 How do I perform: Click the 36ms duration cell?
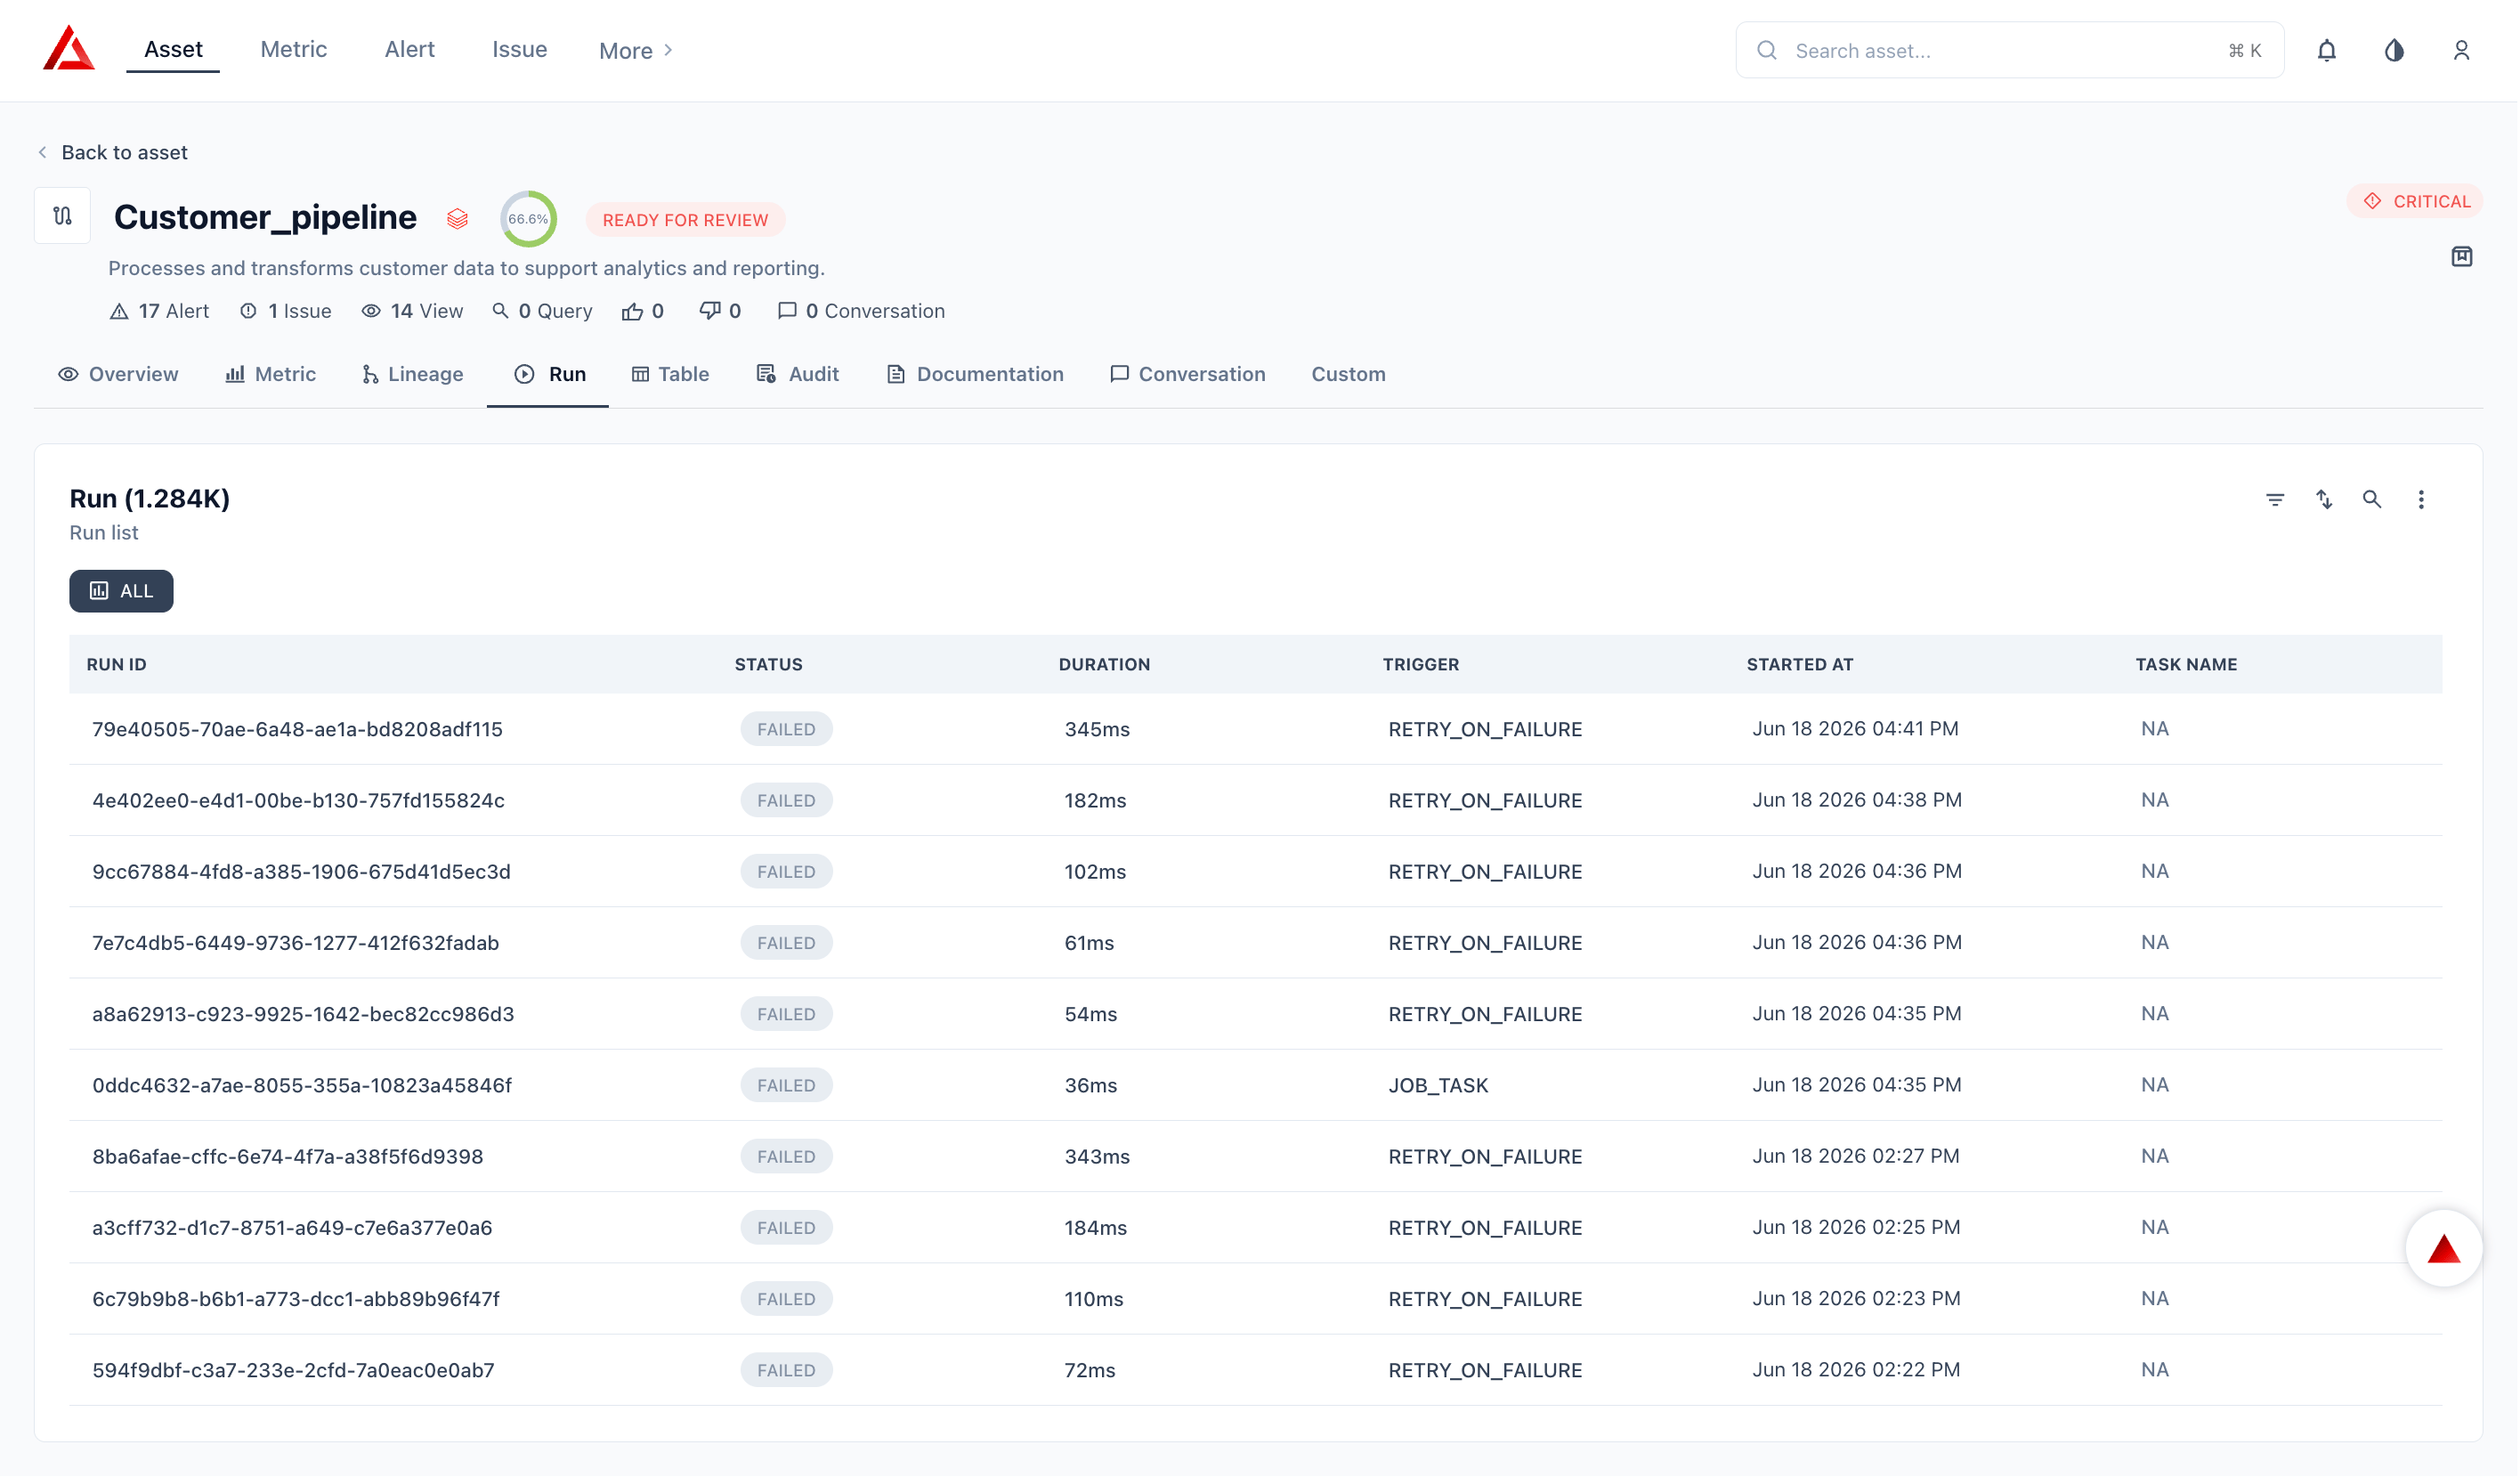click(x=1091, y=1086)
